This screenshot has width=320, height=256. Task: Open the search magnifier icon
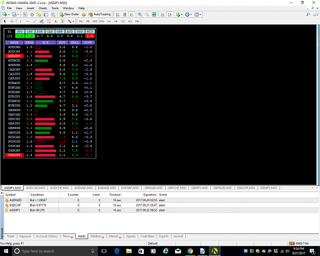[x=308, y=14]
